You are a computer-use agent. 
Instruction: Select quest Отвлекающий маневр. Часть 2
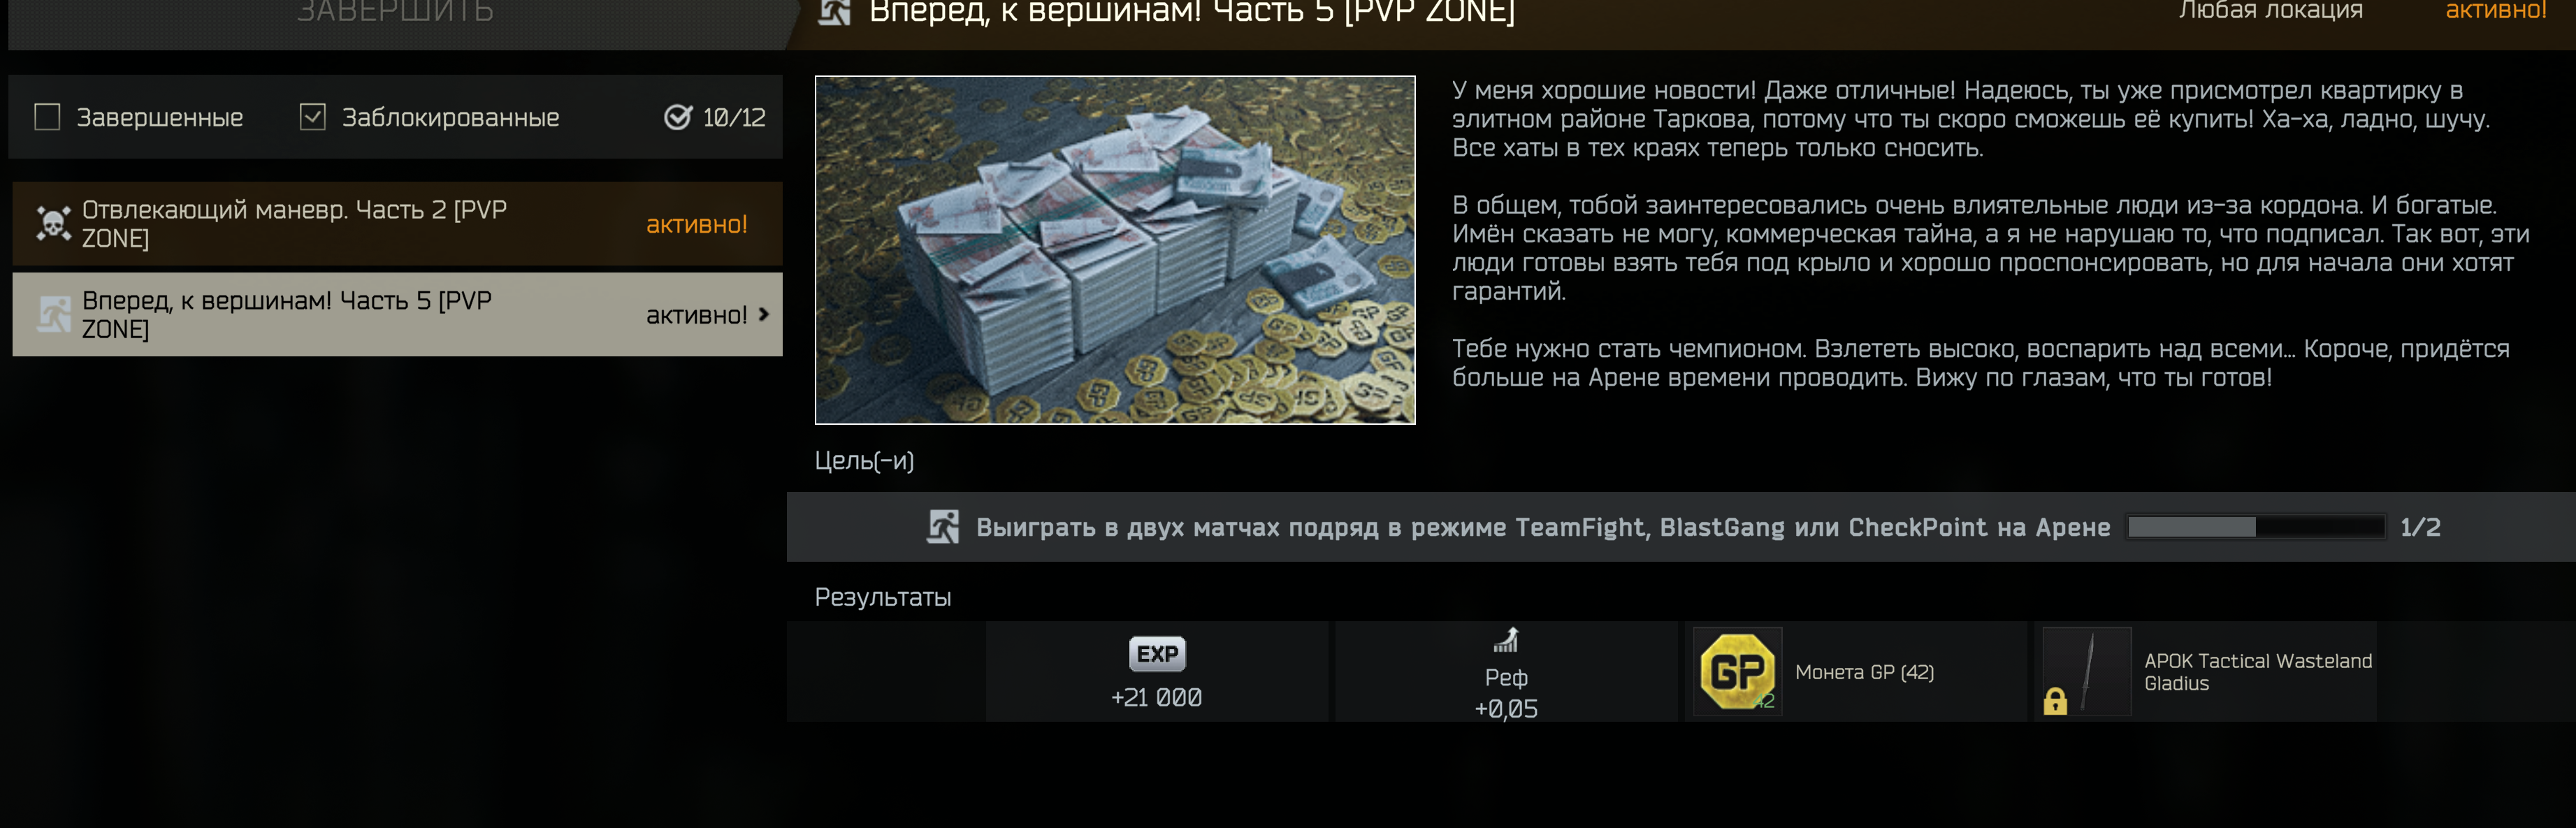click(x=397, y=223)
